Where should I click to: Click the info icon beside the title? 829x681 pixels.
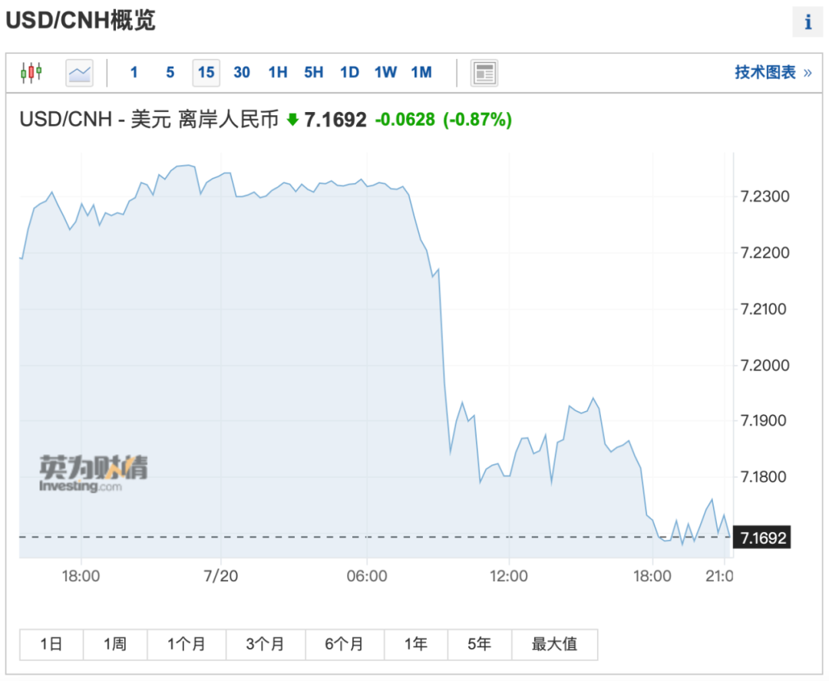pos(808,22)
